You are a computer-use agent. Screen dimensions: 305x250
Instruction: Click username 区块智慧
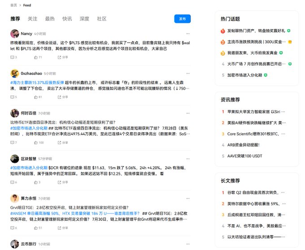click(x=28, y=159)
